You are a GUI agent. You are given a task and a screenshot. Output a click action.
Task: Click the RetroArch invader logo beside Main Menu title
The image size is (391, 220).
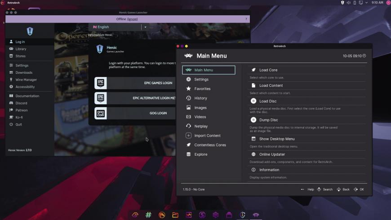tap(188, 56)
